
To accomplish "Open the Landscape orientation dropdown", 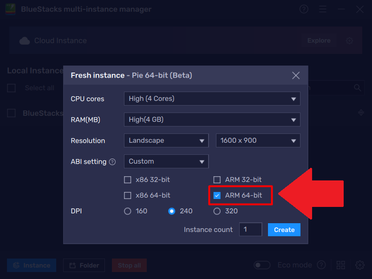I will tap(166, 140).
